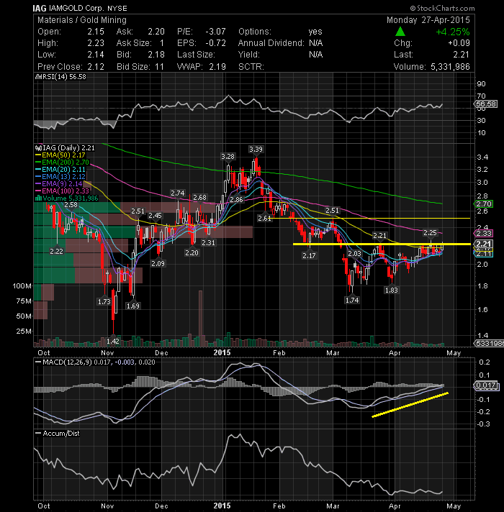Click the green 2.70 price axis tag
Screen dimensions: 504x512
(484, 204)
